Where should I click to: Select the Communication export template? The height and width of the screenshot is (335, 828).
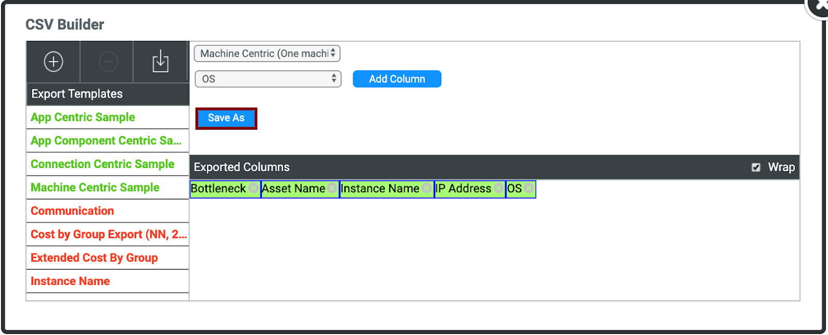tap(72, 211)
